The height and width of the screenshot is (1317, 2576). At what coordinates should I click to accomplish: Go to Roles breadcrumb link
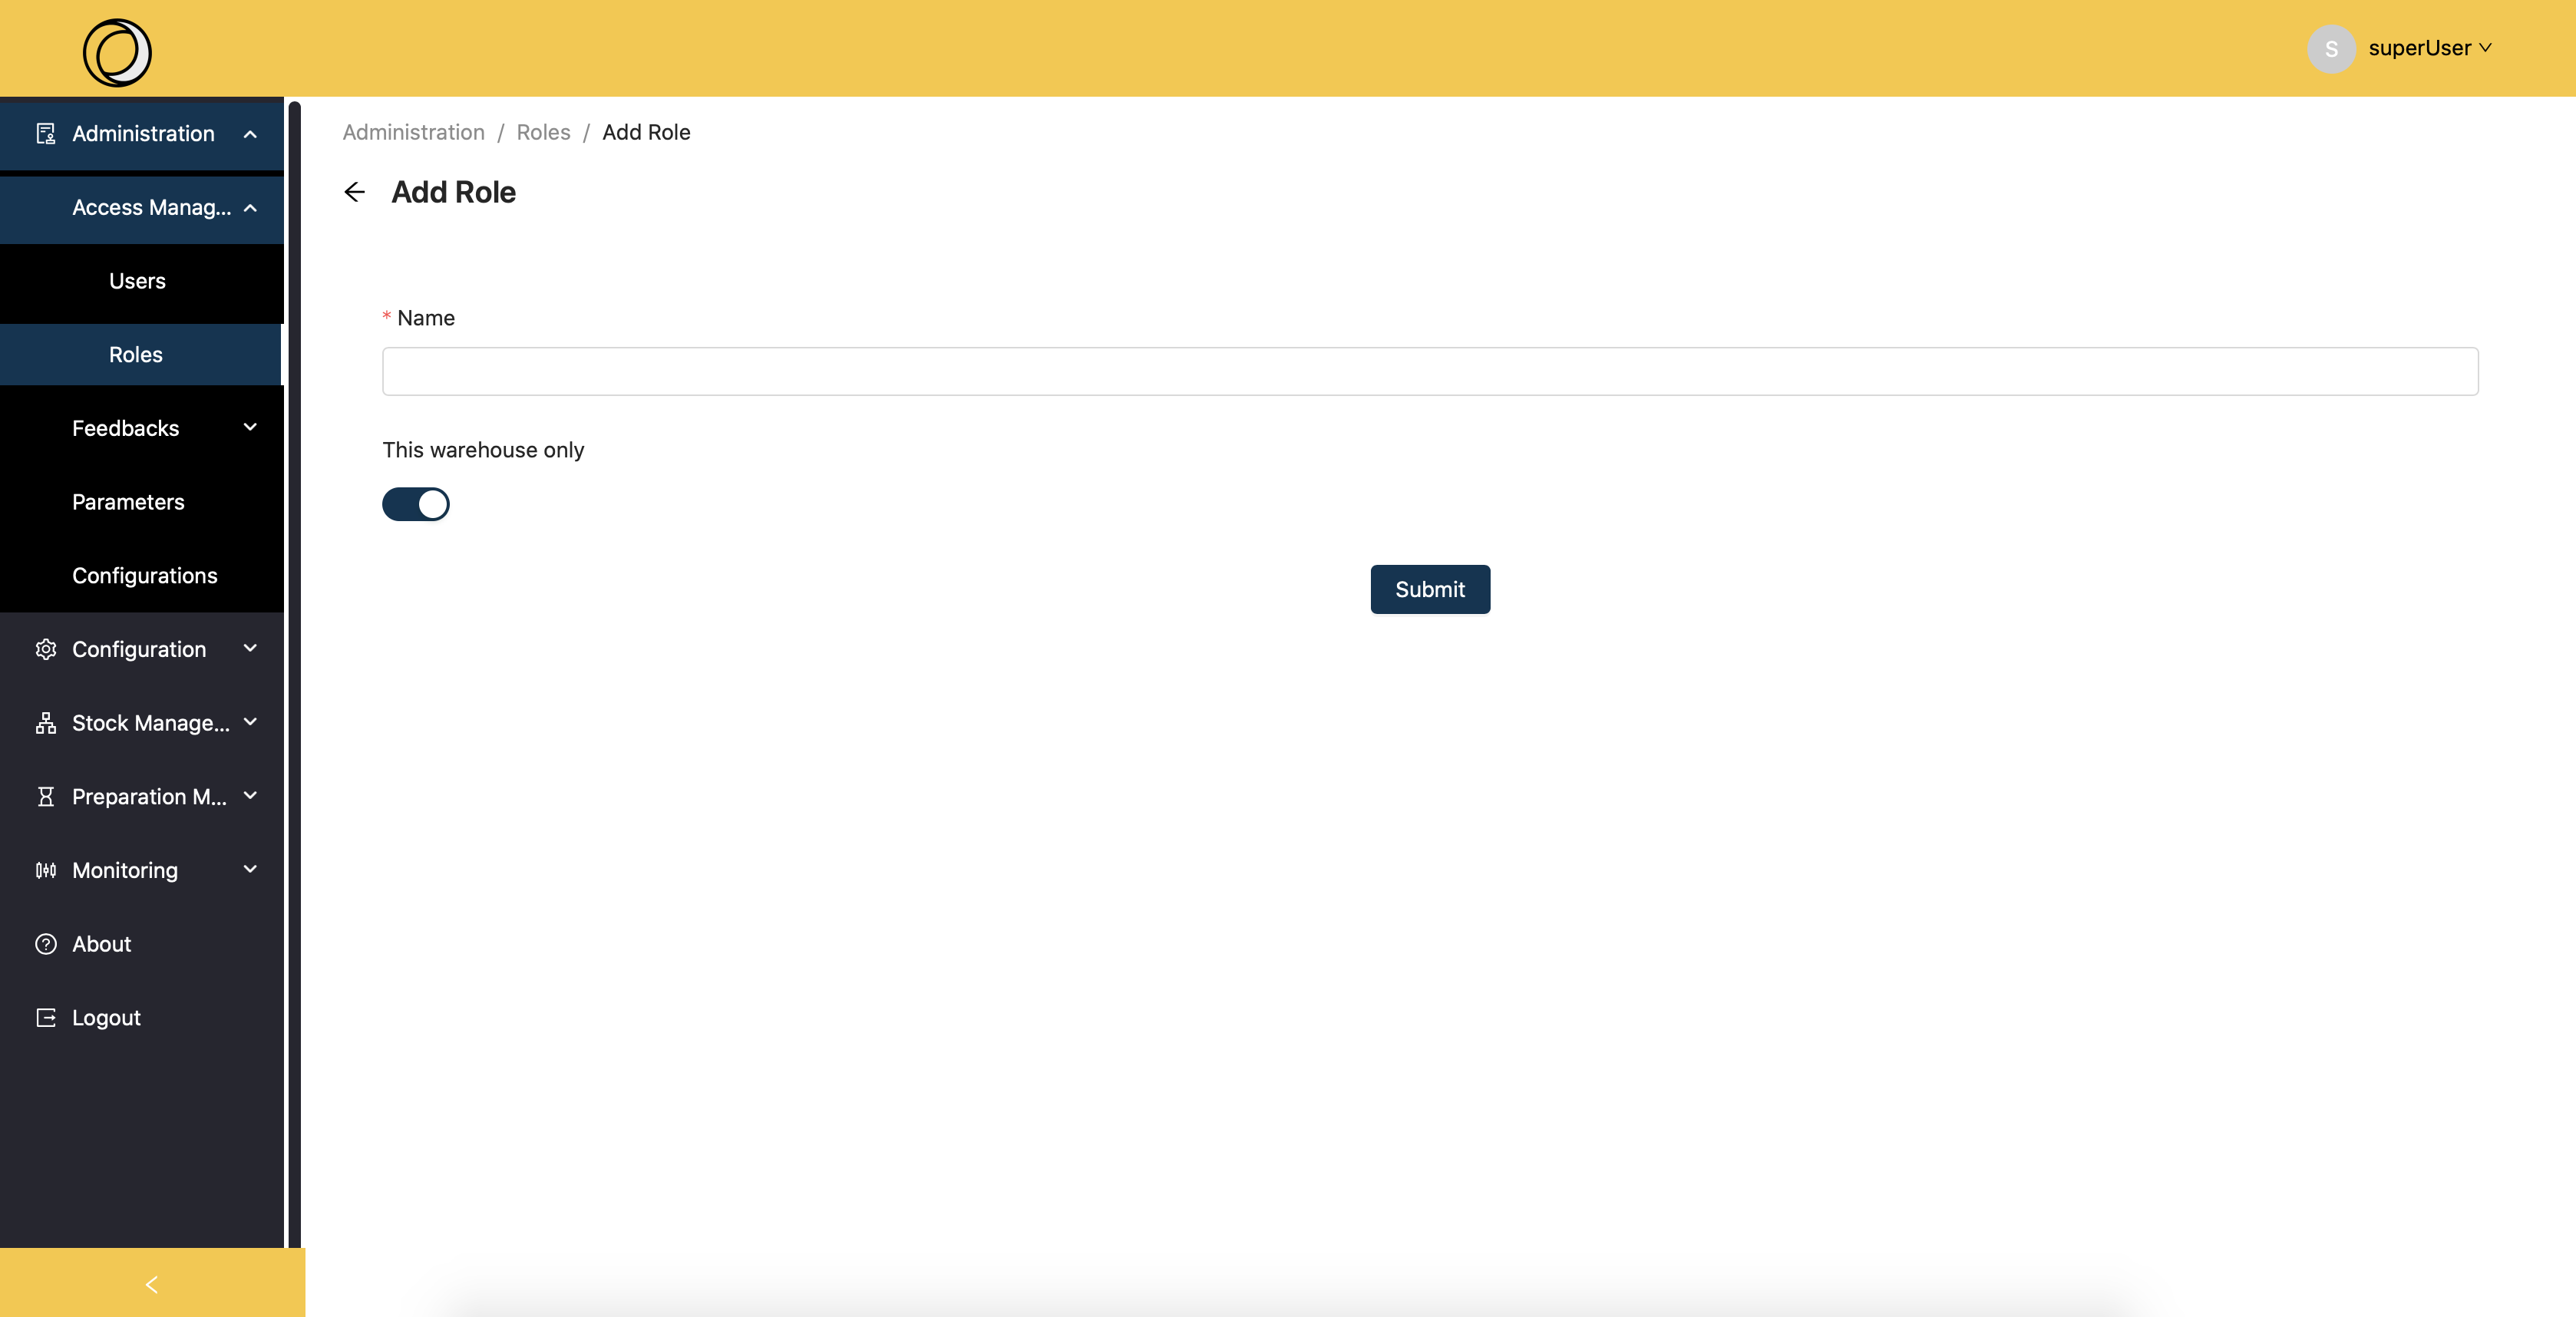(543, 132)
